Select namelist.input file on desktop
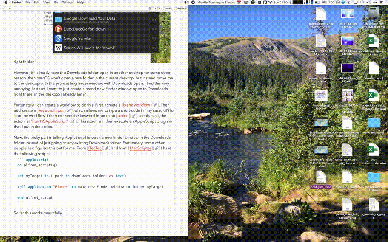This screenshot has width=388, height=242. (x=374, y=68)
